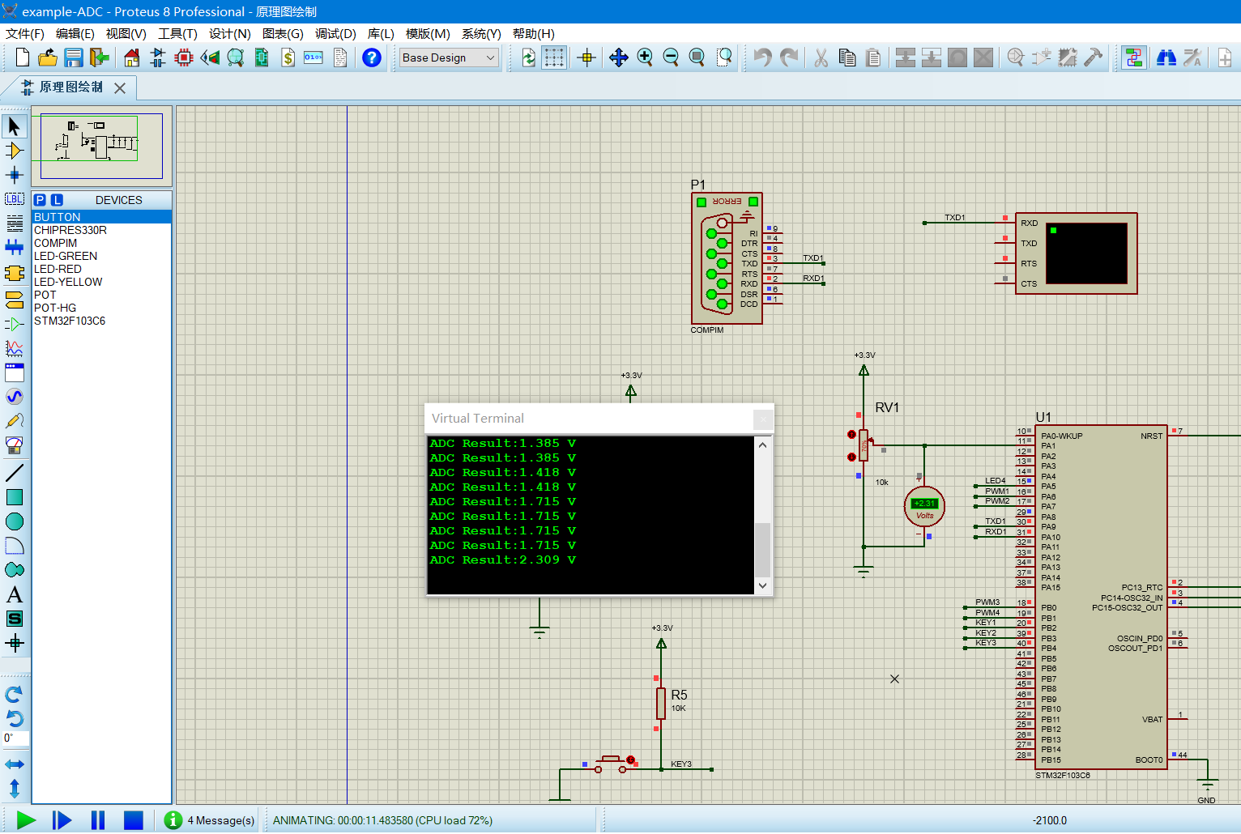Open the 编辑(E) menu
Viewport: 1241px width, 834px height.
coord(75,34)
